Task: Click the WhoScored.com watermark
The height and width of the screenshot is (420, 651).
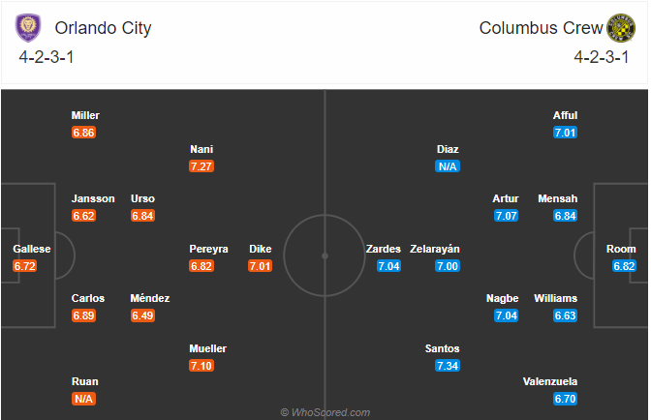Action: click(x=325, y=412)
